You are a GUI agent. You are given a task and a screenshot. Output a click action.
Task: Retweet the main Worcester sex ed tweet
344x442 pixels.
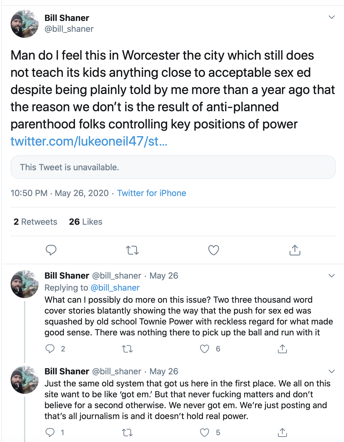(133, 250)
